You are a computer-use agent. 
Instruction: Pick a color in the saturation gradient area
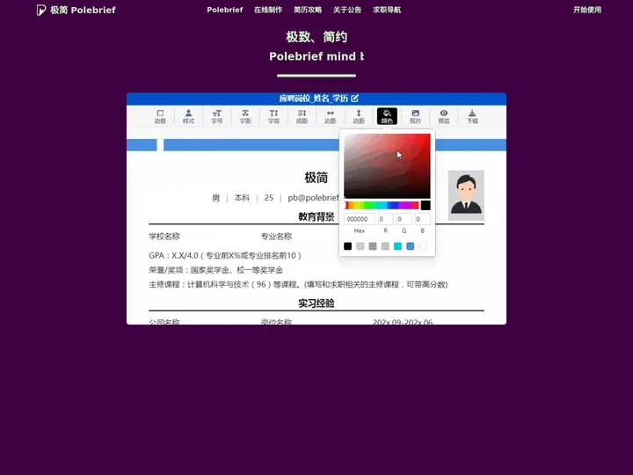[x=387, y=165]
